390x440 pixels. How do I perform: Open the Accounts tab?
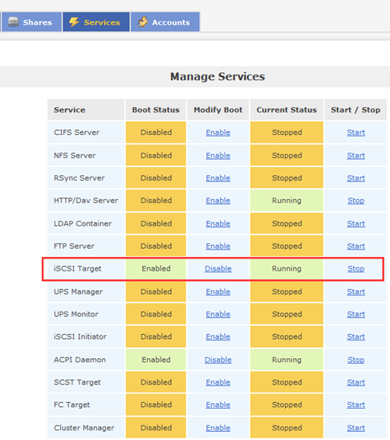tap(165, 22)
